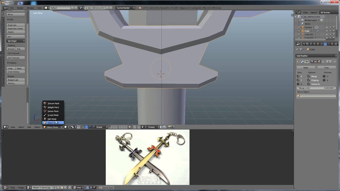Open the Global transform orientation dropdown
Screen dimensions: 340x191
[102, 127]
